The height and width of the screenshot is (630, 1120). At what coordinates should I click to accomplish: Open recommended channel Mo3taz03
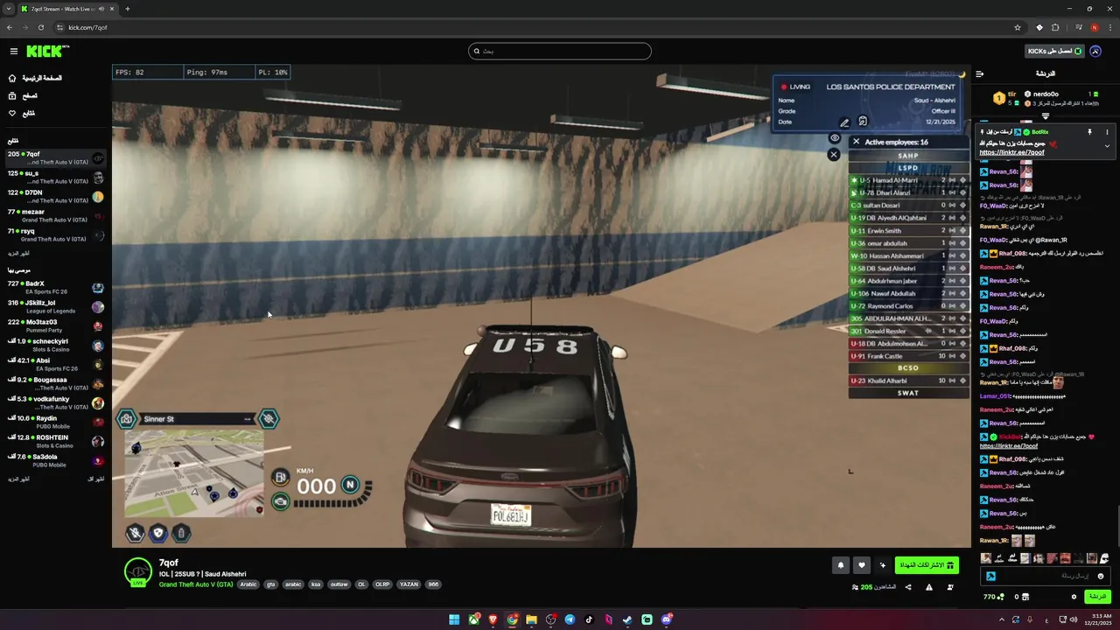54,326
